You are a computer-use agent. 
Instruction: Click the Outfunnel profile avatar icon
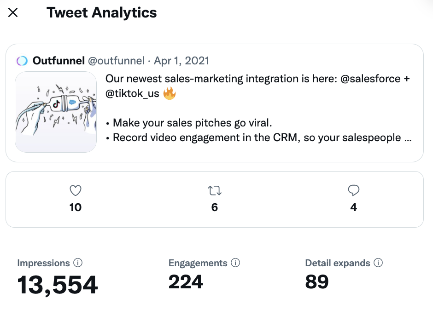click(22, 61)
